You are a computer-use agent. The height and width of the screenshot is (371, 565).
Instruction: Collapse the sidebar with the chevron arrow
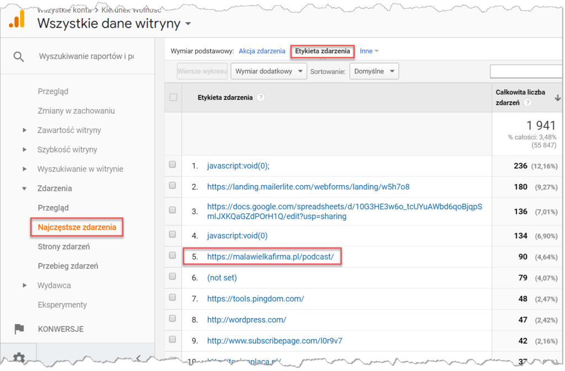138,358
